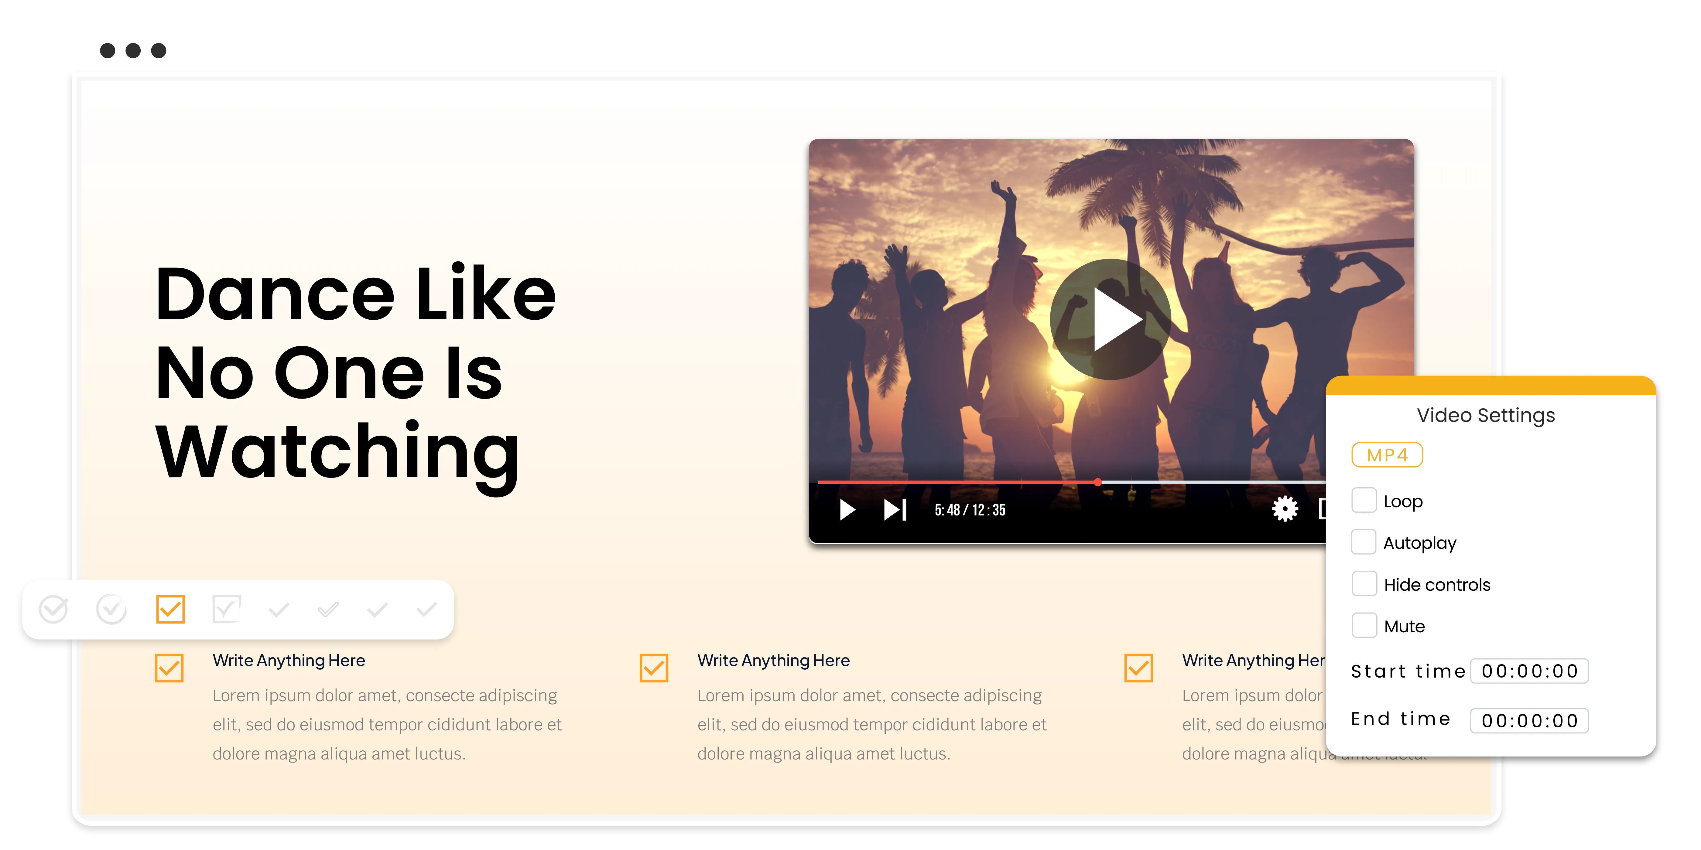Enable the Loop checkbox

click(1364, 500)
